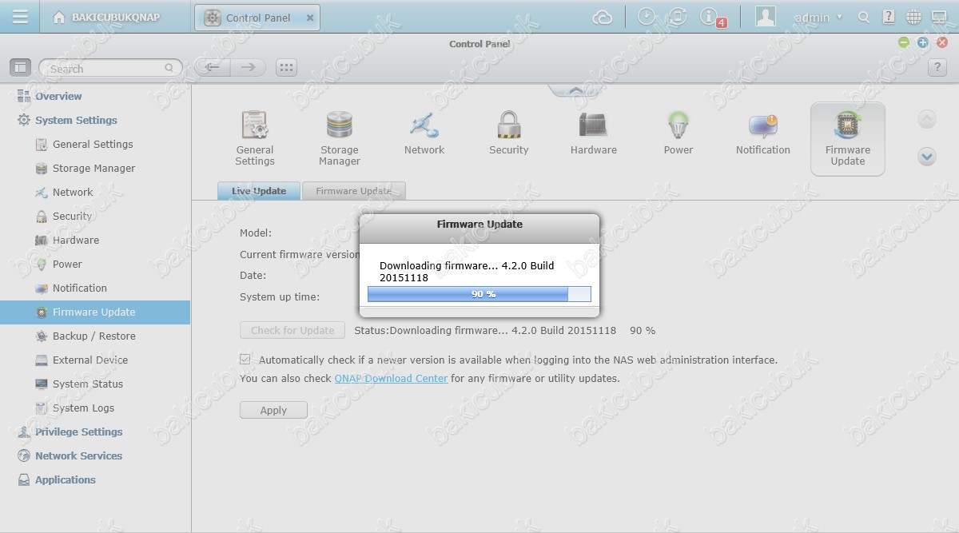Select Backup / Restore in the sidebar
This screenshot has height=533, width=959.
tap(94, 336)
